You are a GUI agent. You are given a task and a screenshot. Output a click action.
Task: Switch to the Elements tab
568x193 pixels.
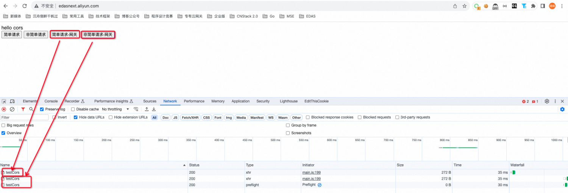[30, 101]
